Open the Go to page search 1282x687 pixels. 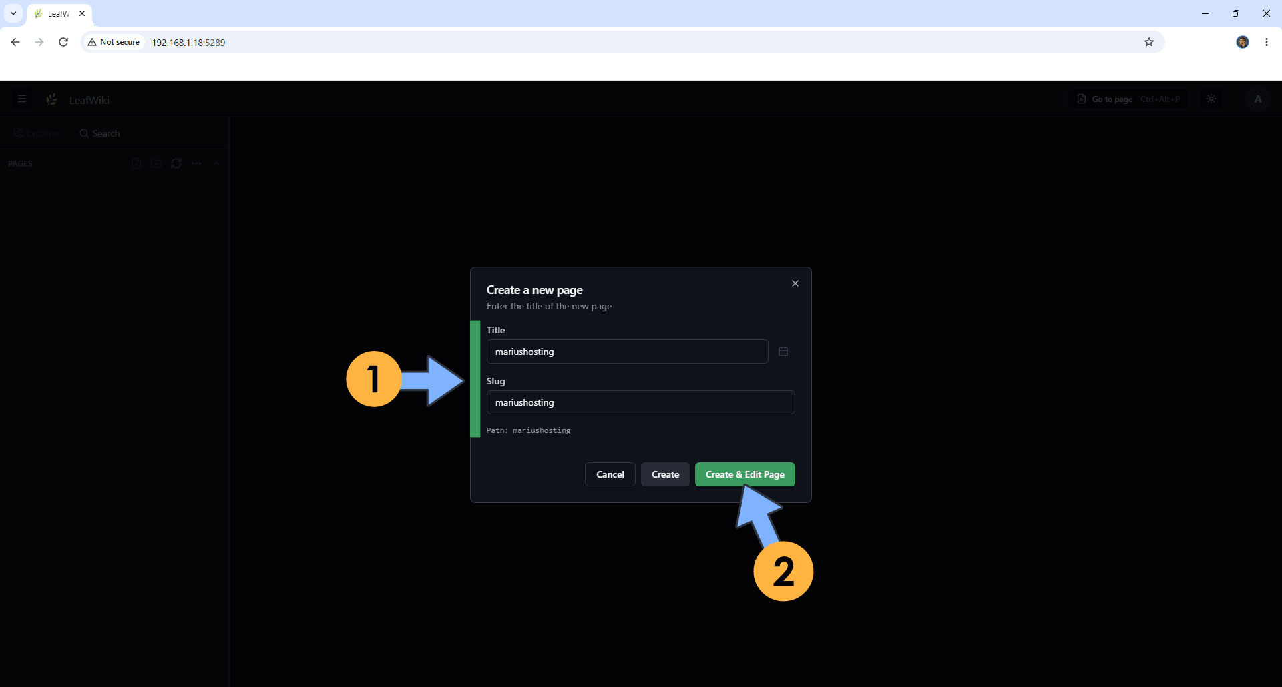pos(1128,99)
